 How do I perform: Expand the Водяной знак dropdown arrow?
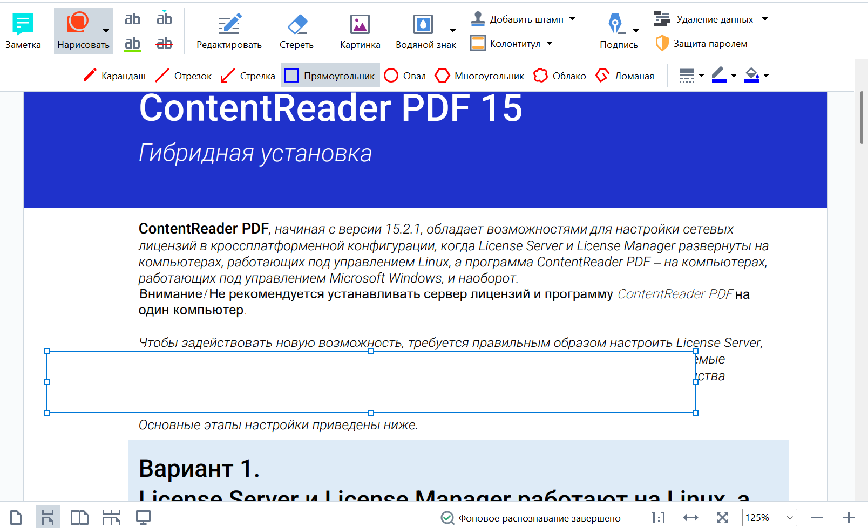coord(452,31)
